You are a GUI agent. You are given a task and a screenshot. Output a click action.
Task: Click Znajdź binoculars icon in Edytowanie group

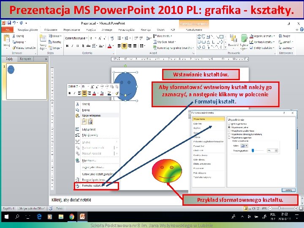click(280, 36)
